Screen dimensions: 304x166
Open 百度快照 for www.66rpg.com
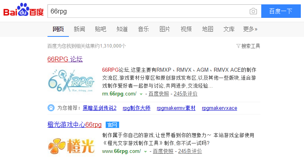(x=163, y=151)
